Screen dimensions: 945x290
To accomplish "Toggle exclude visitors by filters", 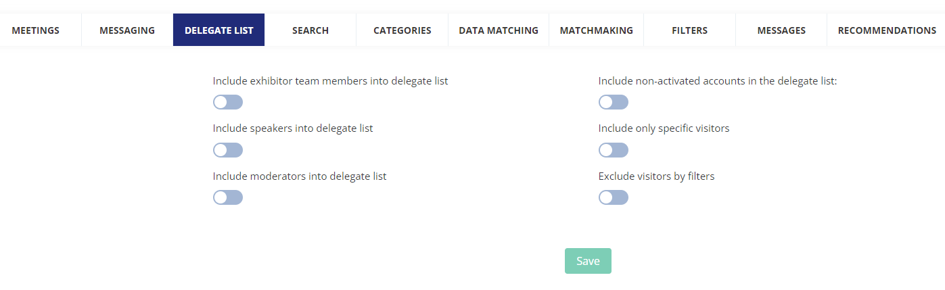I will coord(614,197).
